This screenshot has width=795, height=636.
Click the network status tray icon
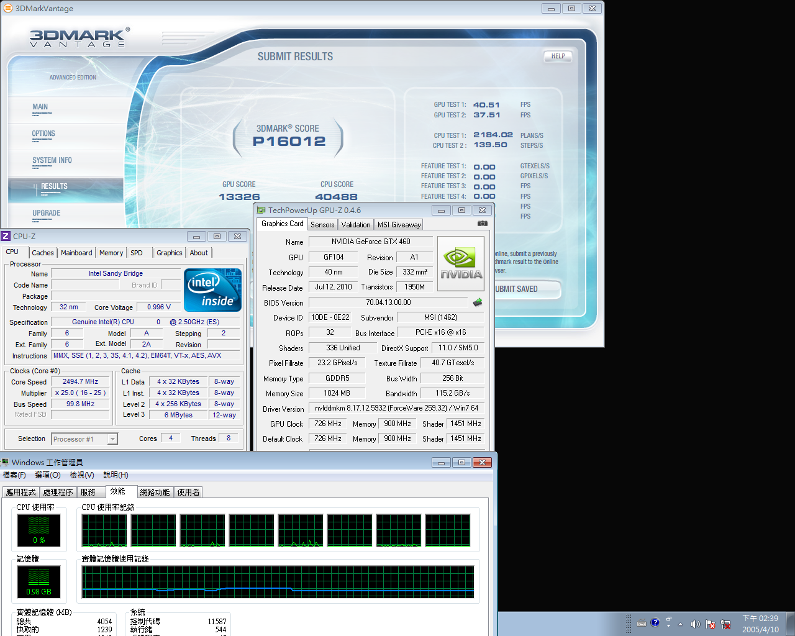[725, 624]
